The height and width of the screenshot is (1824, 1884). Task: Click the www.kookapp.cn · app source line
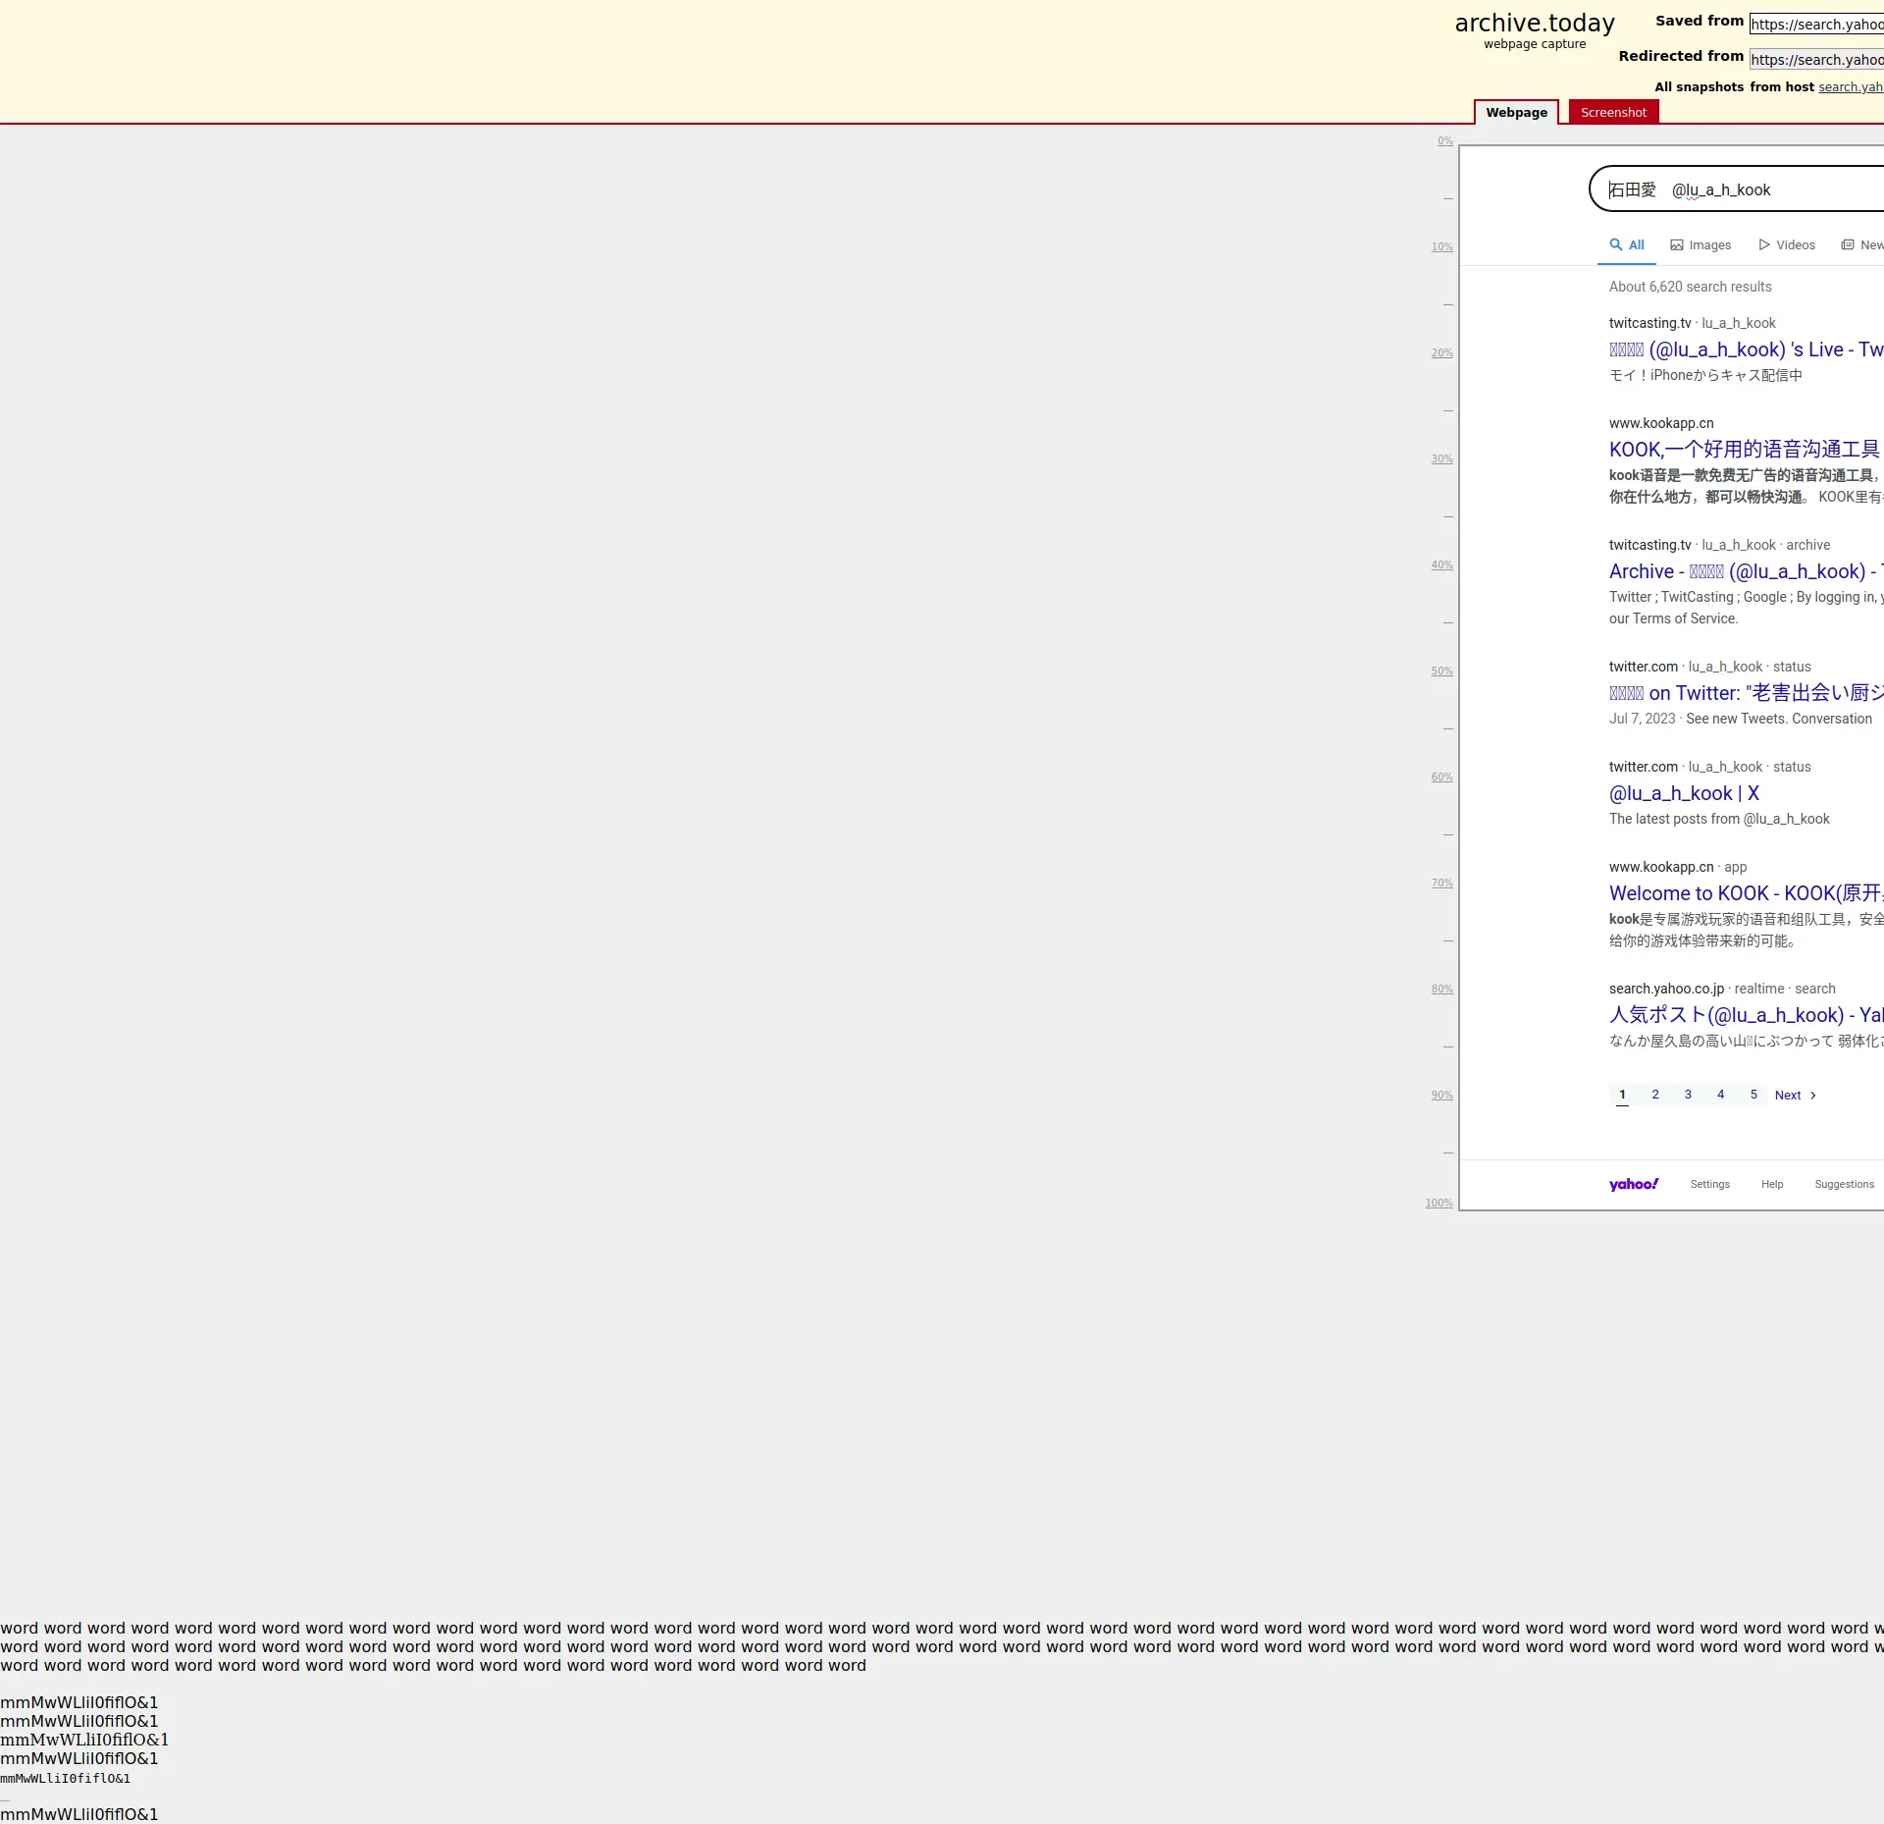click(1678, 867)
